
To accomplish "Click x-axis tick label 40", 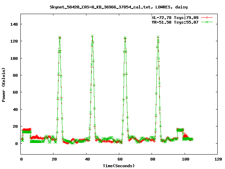I will pyautogui.click(x=87, y=159).
